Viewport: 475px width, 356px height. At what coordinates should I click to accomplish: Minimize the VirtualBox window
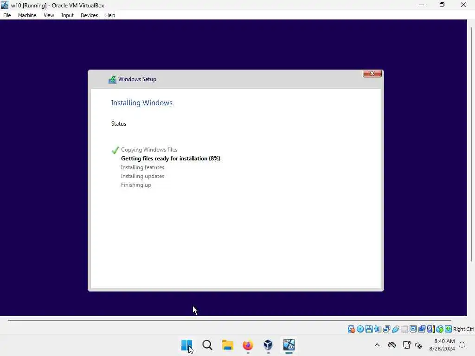tap(421, 5)
